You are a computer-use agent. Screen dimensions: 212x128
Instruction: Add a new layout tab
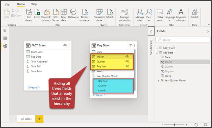39,119
